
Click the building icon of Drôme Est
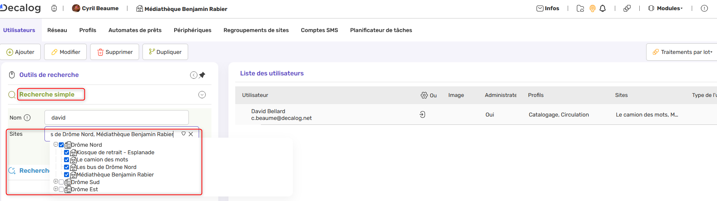[x=68, y=189]
